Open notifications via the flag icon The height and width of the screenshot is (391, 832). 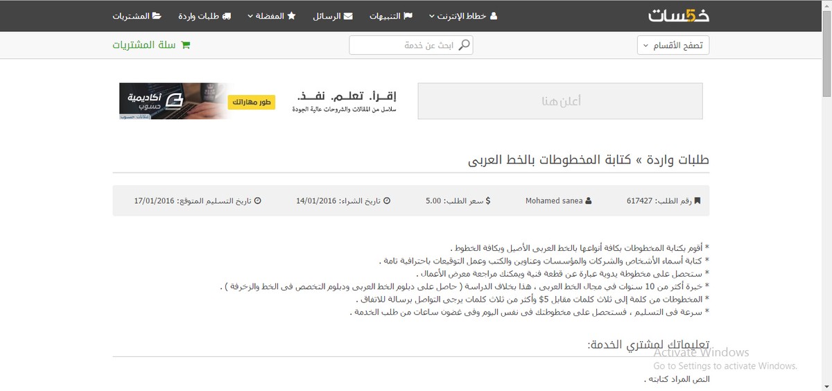(408, 16)
